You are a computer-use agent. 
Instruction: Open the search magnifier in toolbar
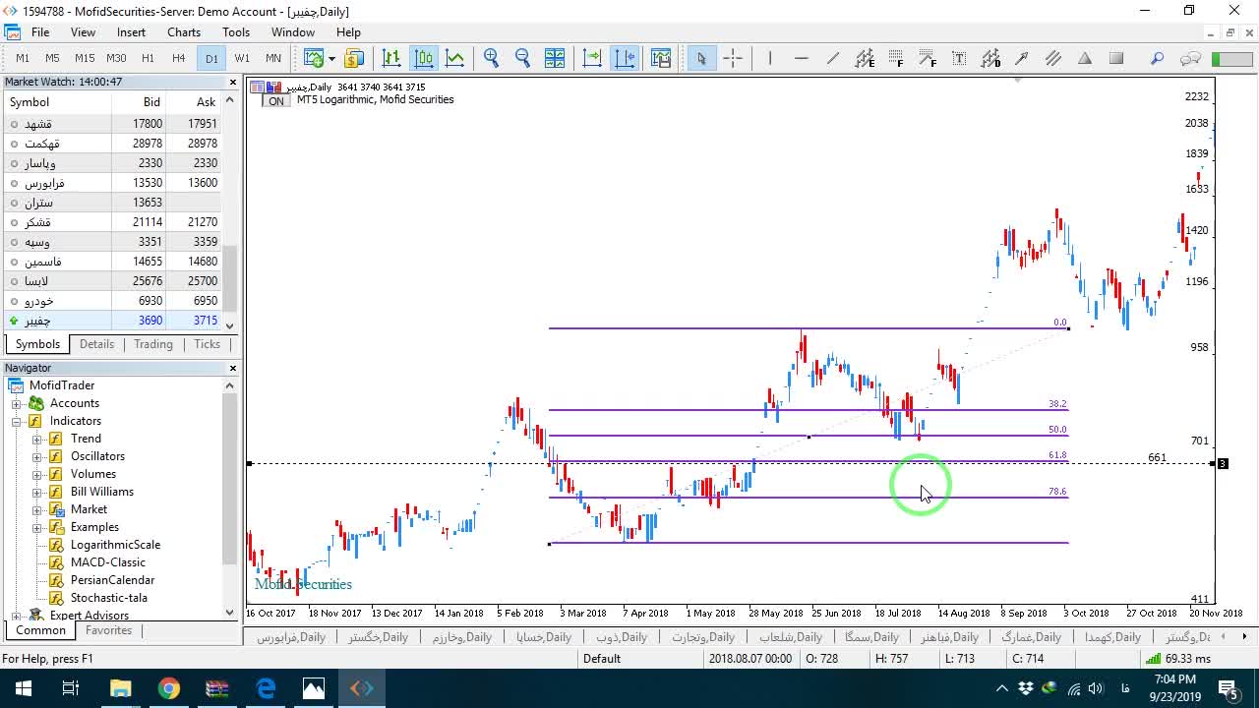1158,58
